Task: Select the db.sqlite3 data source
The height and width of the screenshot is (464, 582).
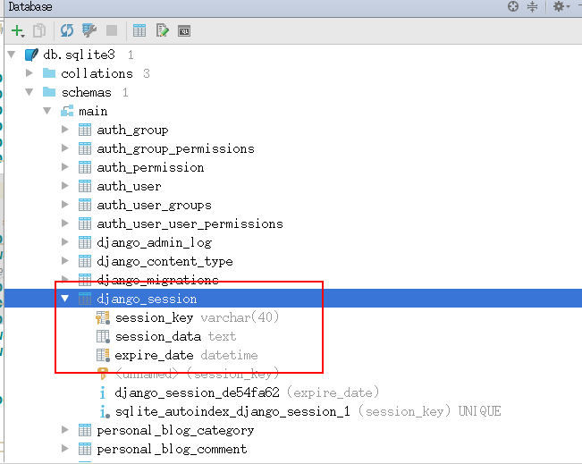Action: [79, 55]
